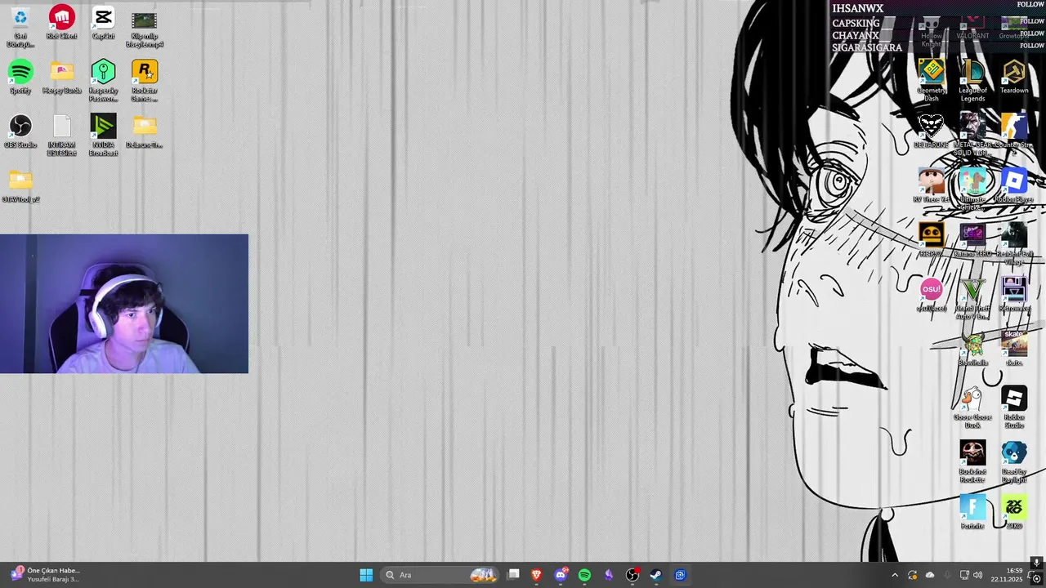Screen dimensions: 1046x588
Task: Launch Rockstar Games Launcher shortcut
Action: click(x=145, y=81)
